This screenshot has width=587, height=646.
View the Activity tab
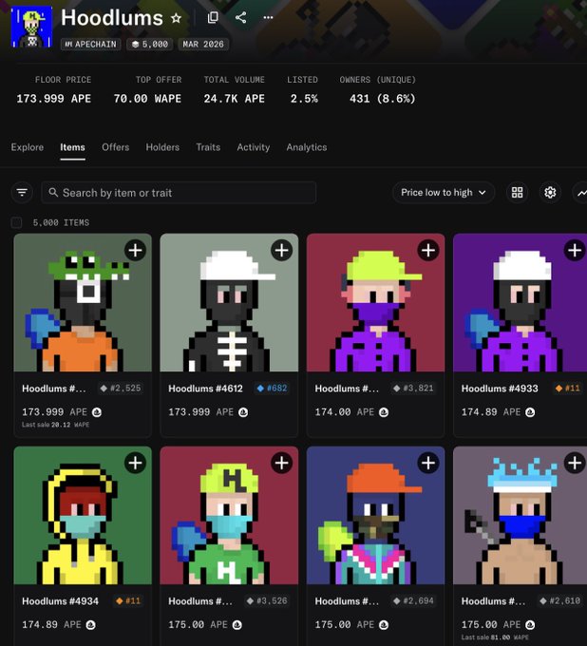click(x=253, y=147)
